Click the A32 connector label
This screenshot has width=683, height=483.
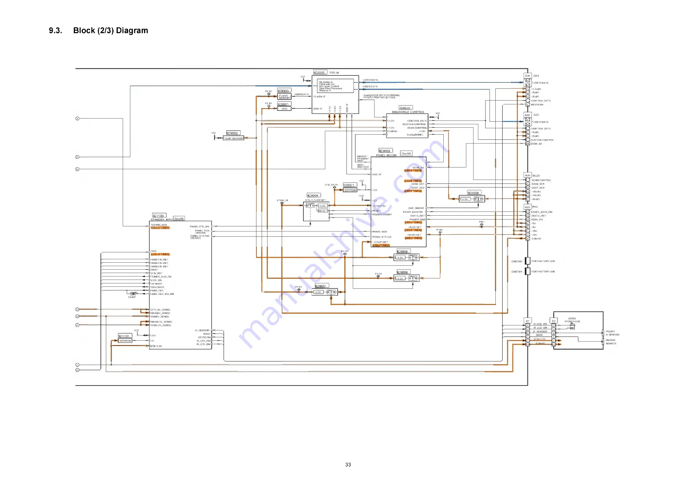527,115
